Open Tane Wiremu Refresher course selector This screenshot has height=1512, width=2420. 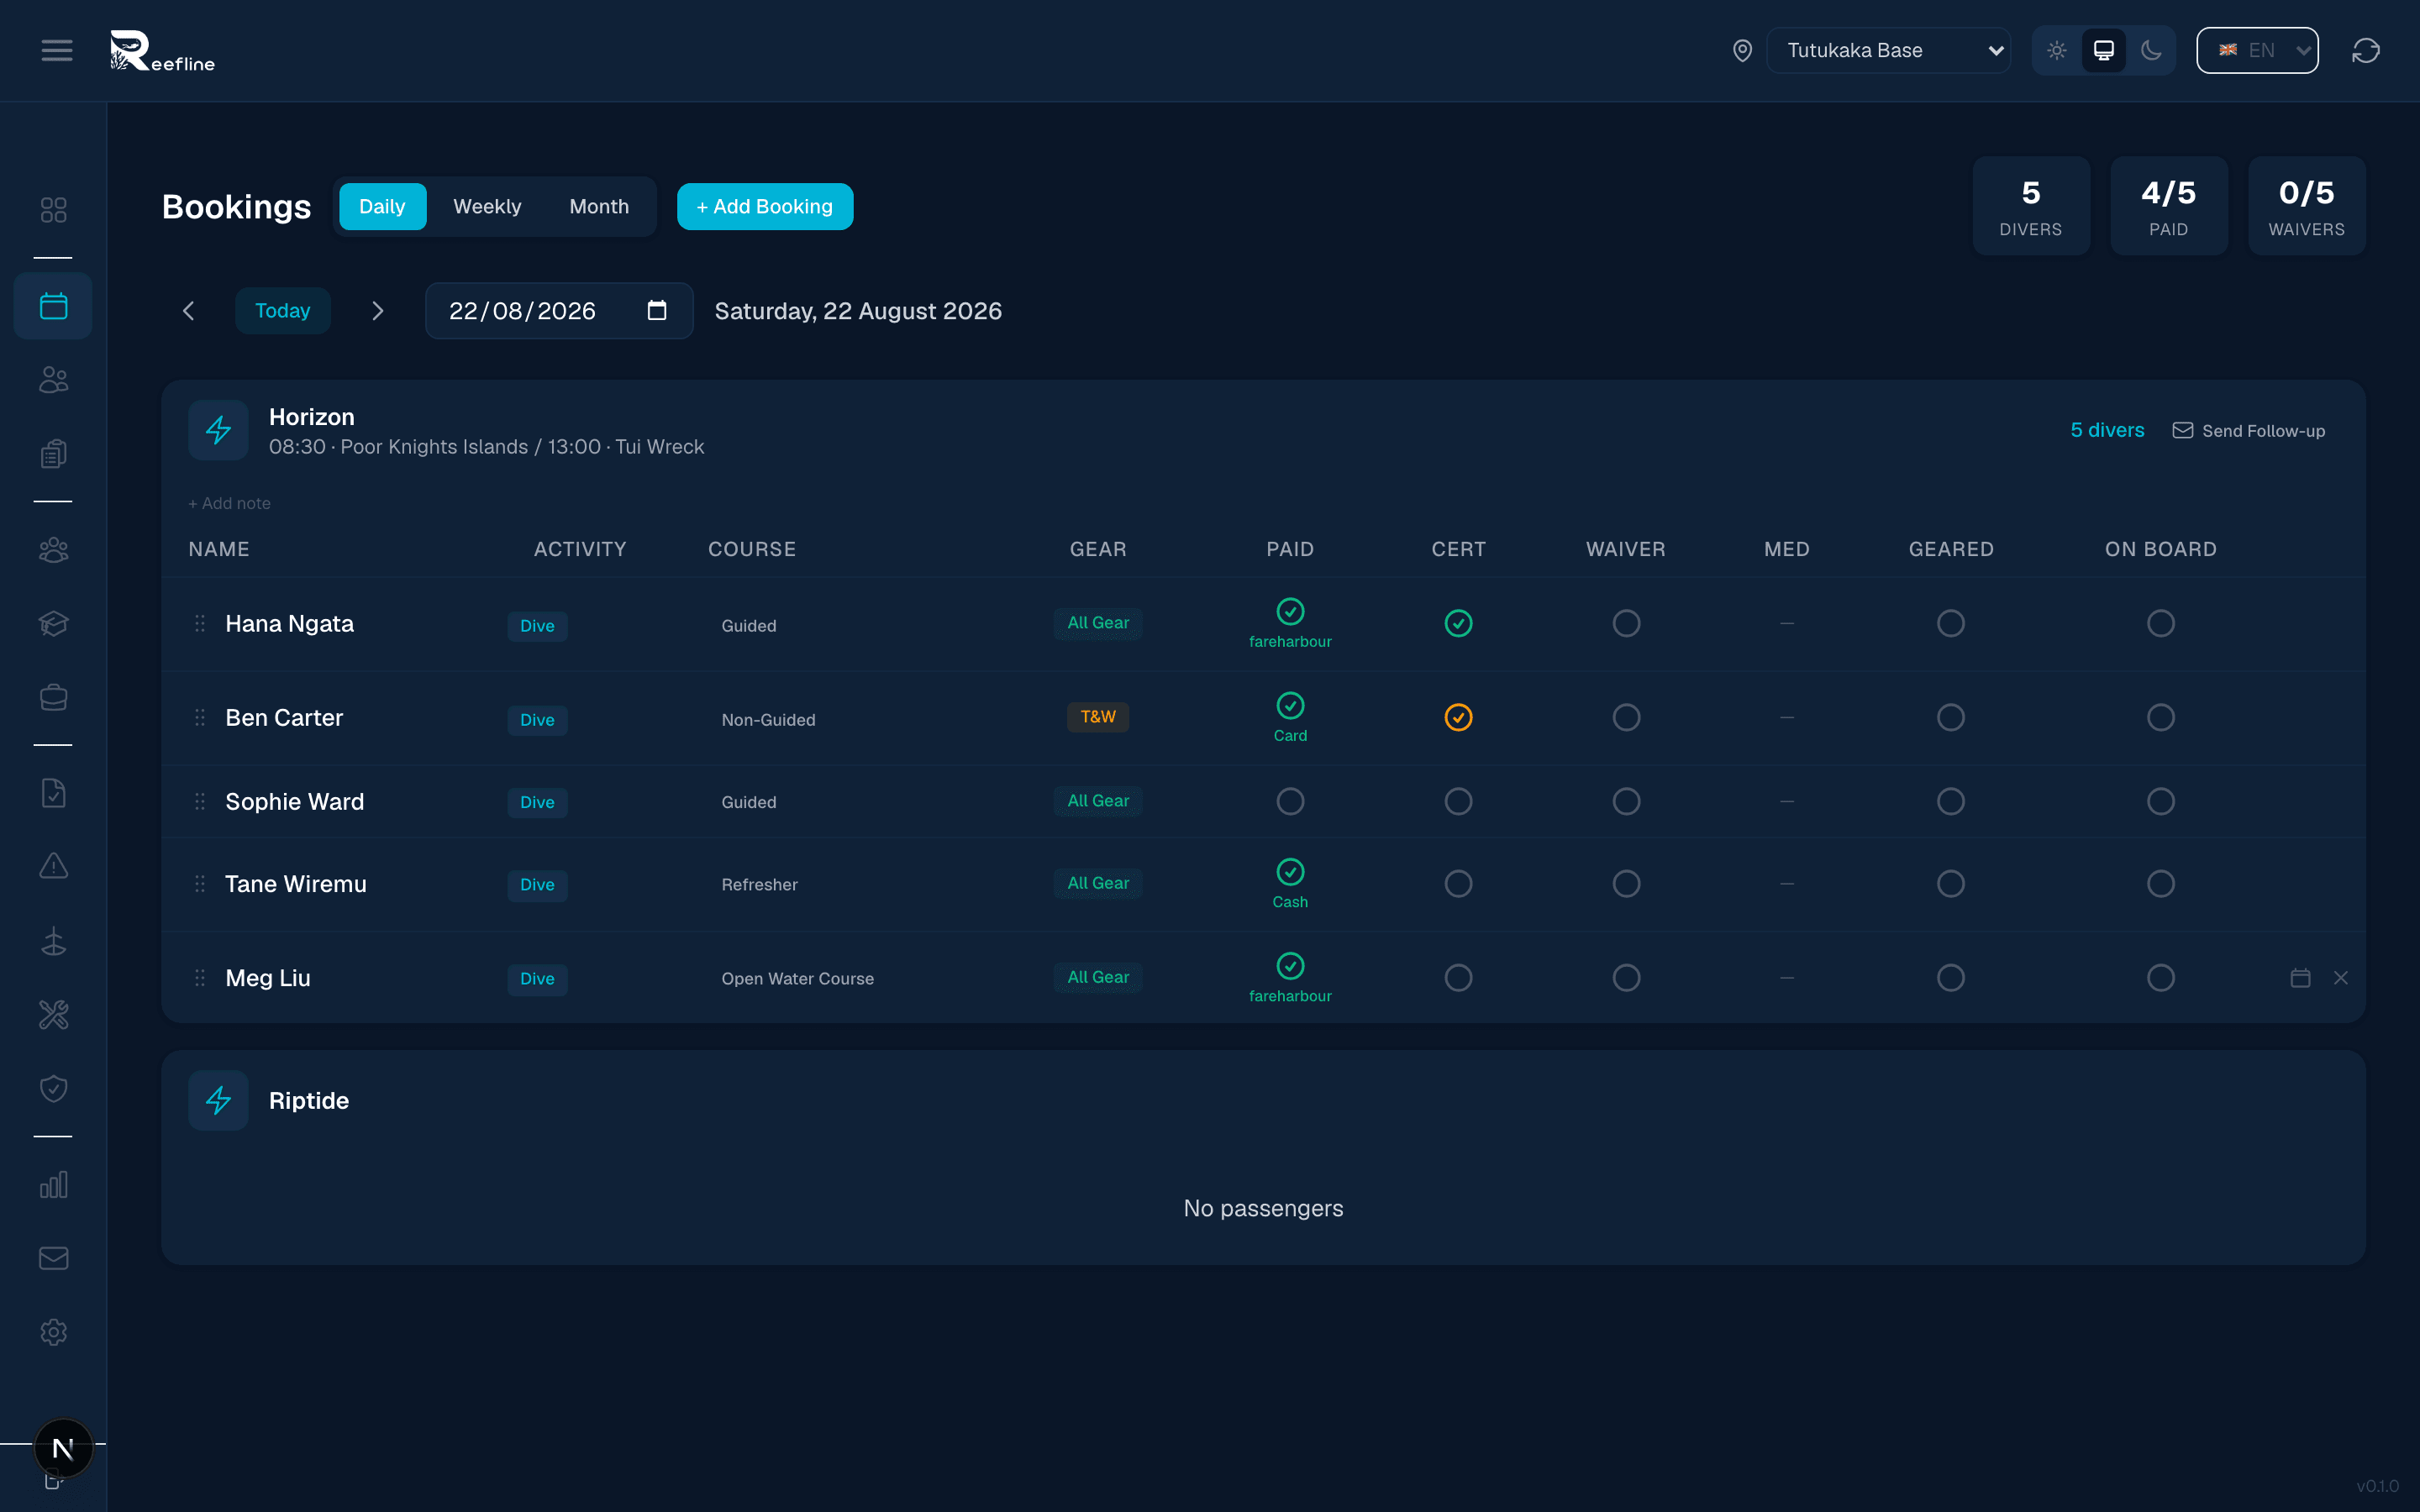[759, 885]
